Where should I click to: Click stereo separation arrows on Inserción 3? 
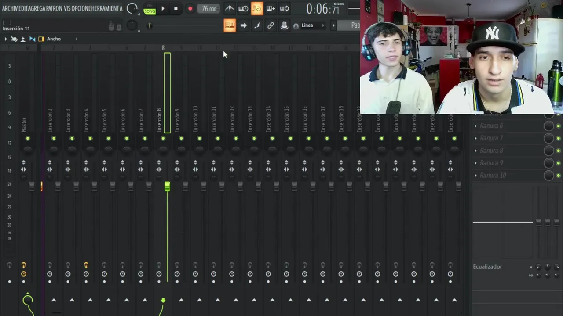pos(68,169)
